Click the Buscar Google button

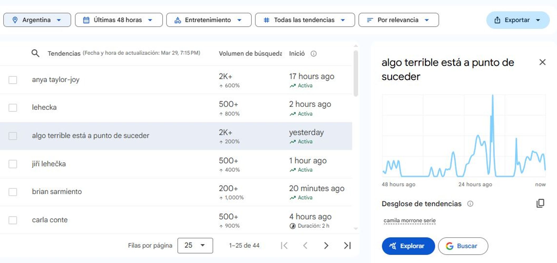coord(463,246)
